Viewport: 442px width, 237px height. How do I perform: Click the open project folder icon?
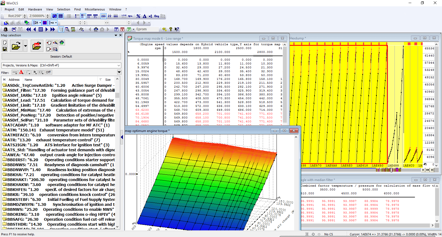16,46
